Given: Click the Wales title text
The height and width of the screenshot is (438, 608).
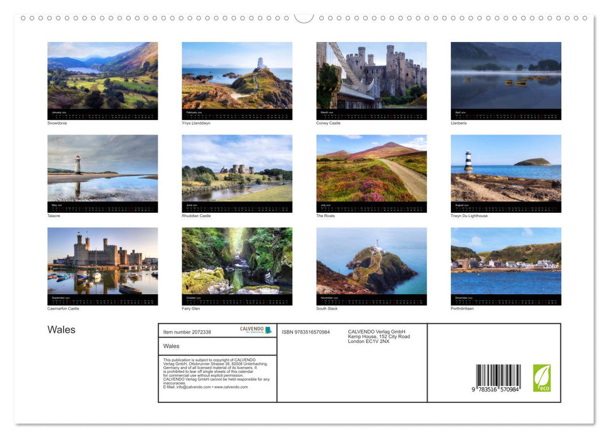Looking at the screenshot, I should pos(61,329).
